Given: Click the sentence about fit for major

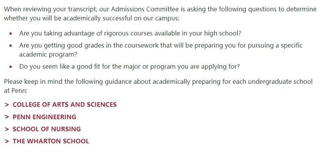Looking at the screenshot, I should (x=129, y=67).
